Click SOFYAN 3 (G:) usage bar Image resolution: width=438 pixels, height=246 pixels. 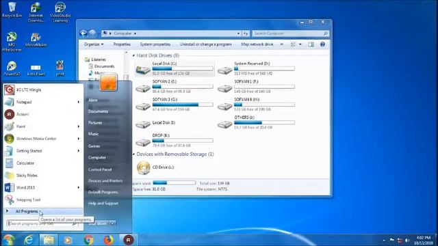click(183, 105)
